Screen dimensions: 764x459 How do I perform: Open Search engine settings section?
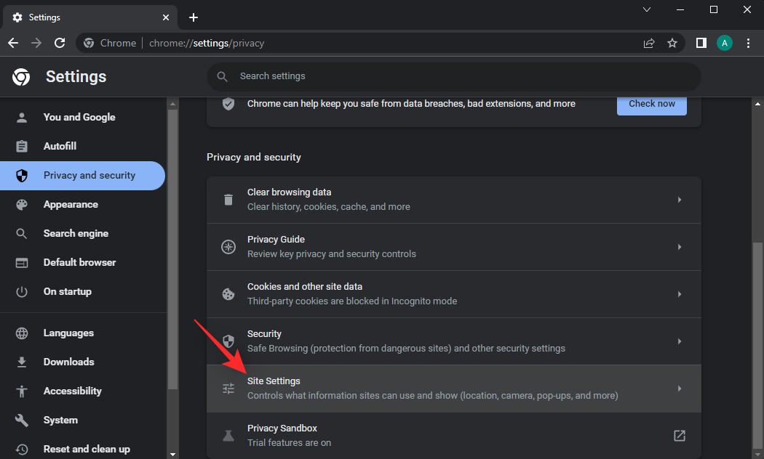(76, 234)
